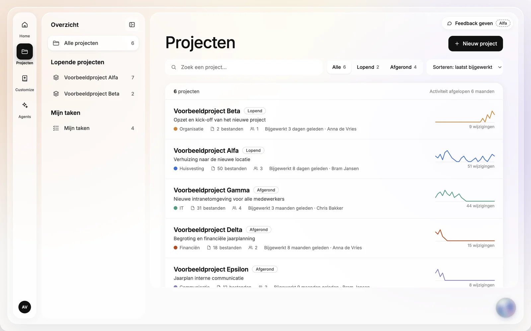The height and width of the screenshot is (331, 531).
Task: Click the layers icon beside Voorbeeldproject Alfa
Action: tap(56, 78)
